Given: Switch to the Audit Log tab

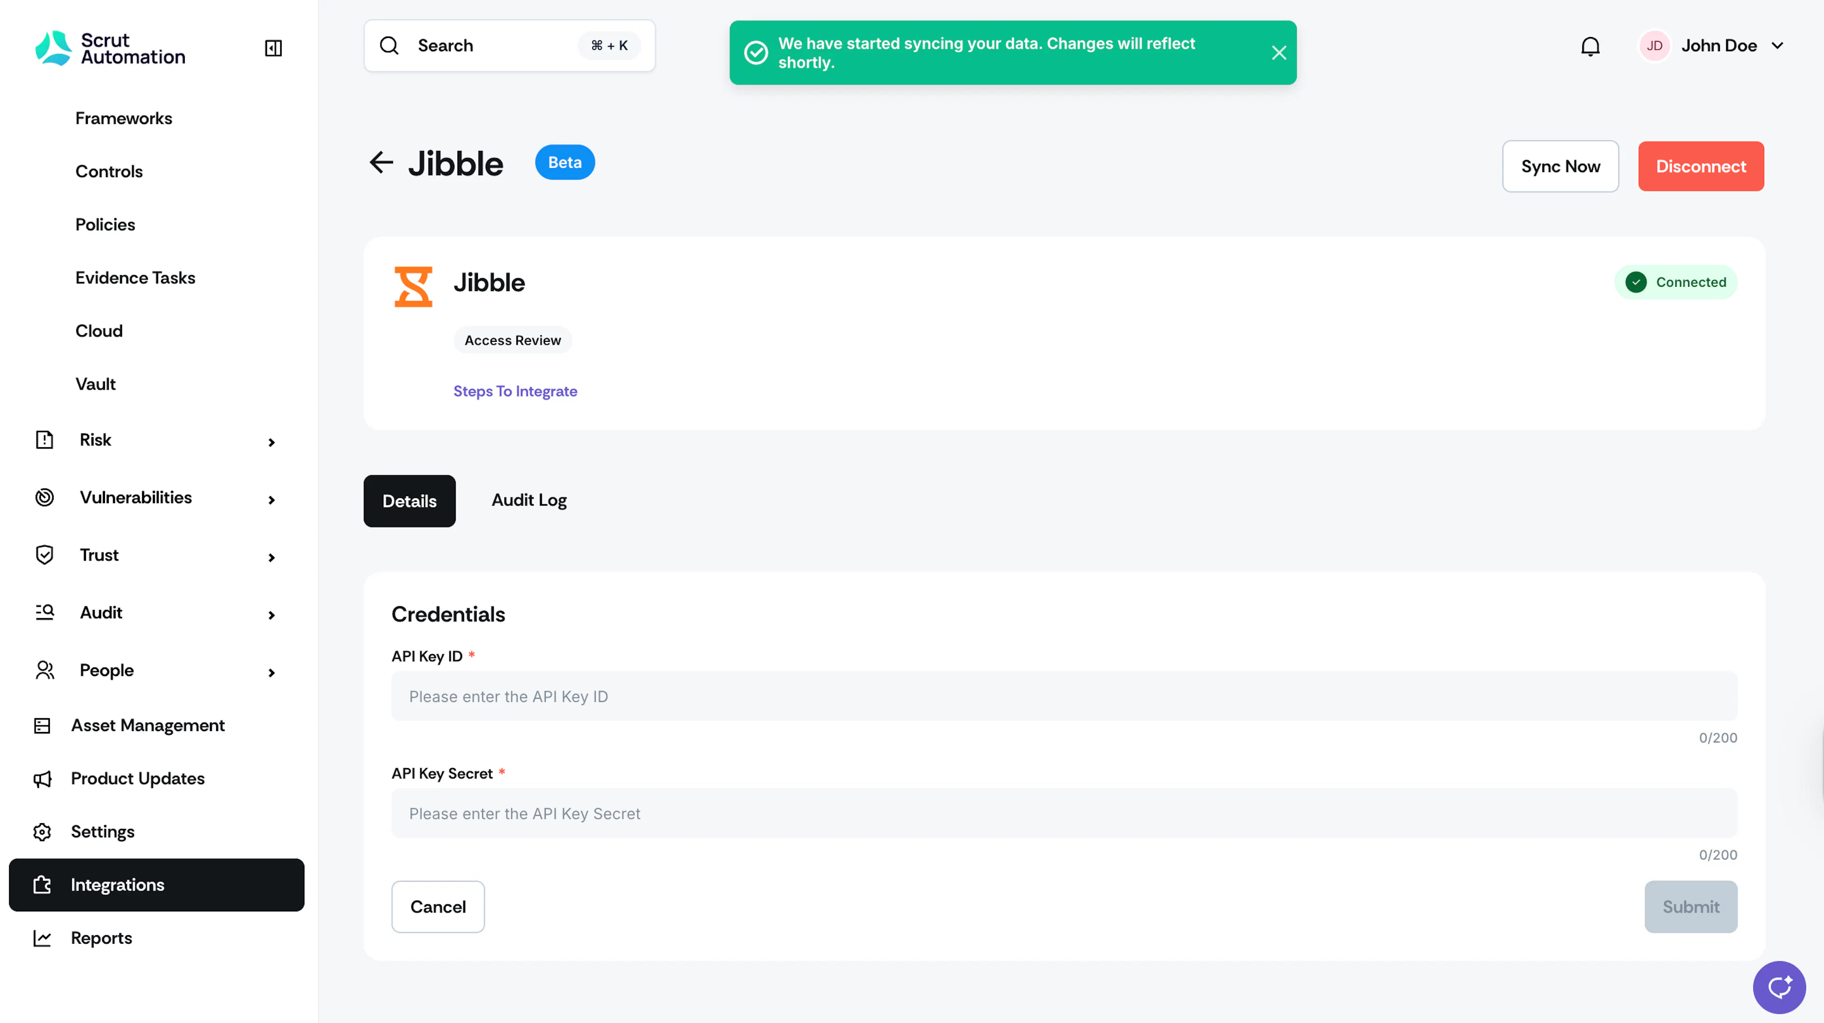Looking at the screenshot, I should tap(529, 500).
